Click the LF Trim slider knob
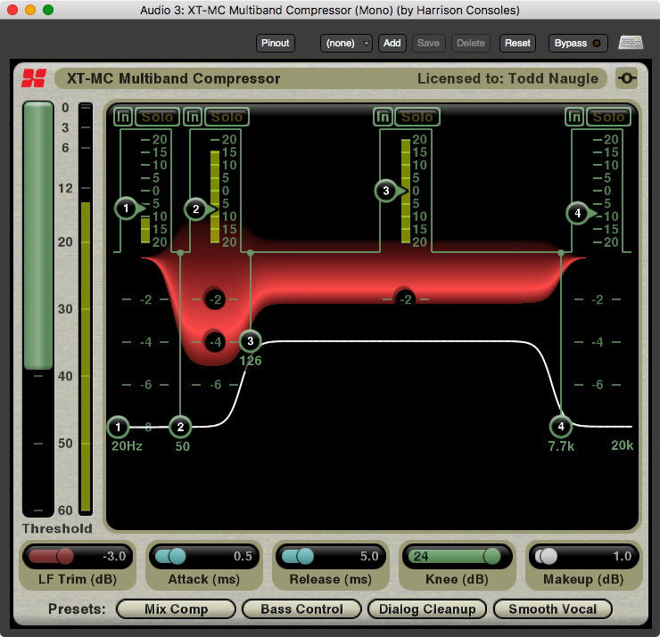 point(65,556)
